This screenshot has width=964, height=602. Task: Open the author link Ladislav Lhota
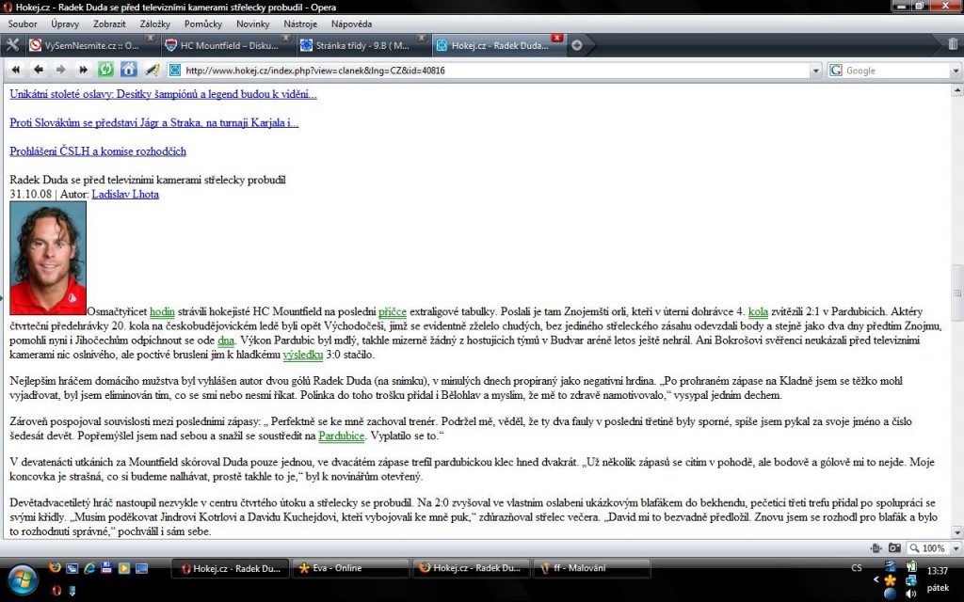[x=125, y=194]
